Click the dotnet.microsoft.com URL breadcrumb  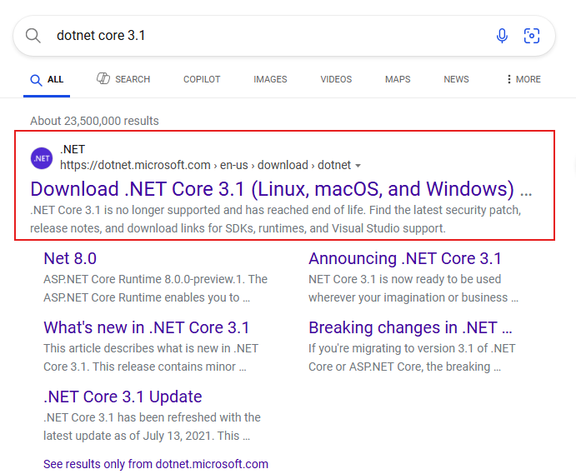[x=205, y=165]
